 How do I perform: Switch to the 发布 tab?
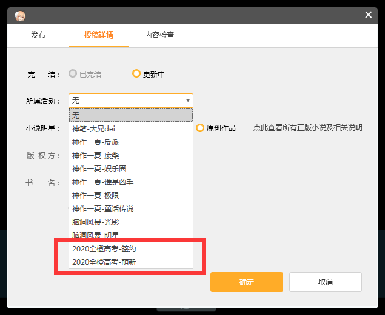pos(38,35)
